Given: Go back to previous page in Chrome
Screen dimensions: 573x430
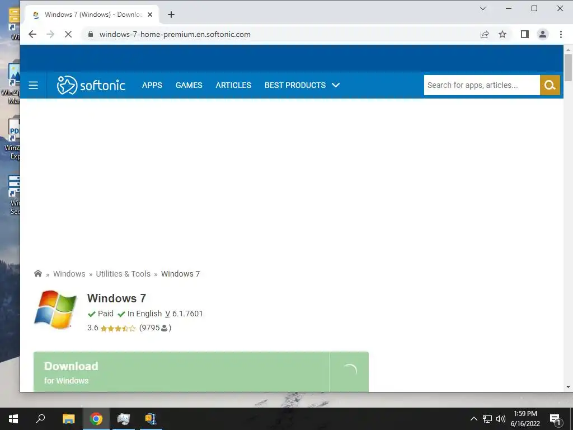Looking at the screenshot, I should 32,34.
